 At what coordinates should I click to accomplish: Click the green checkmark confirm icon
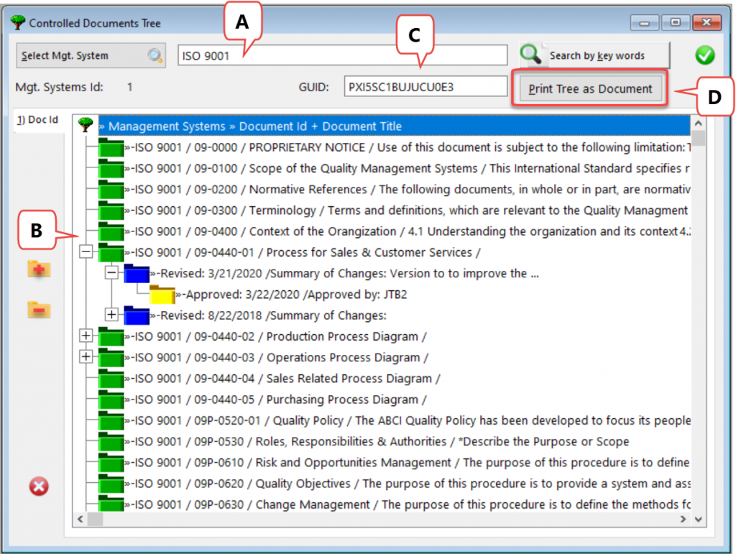click(x=704, y=55)
